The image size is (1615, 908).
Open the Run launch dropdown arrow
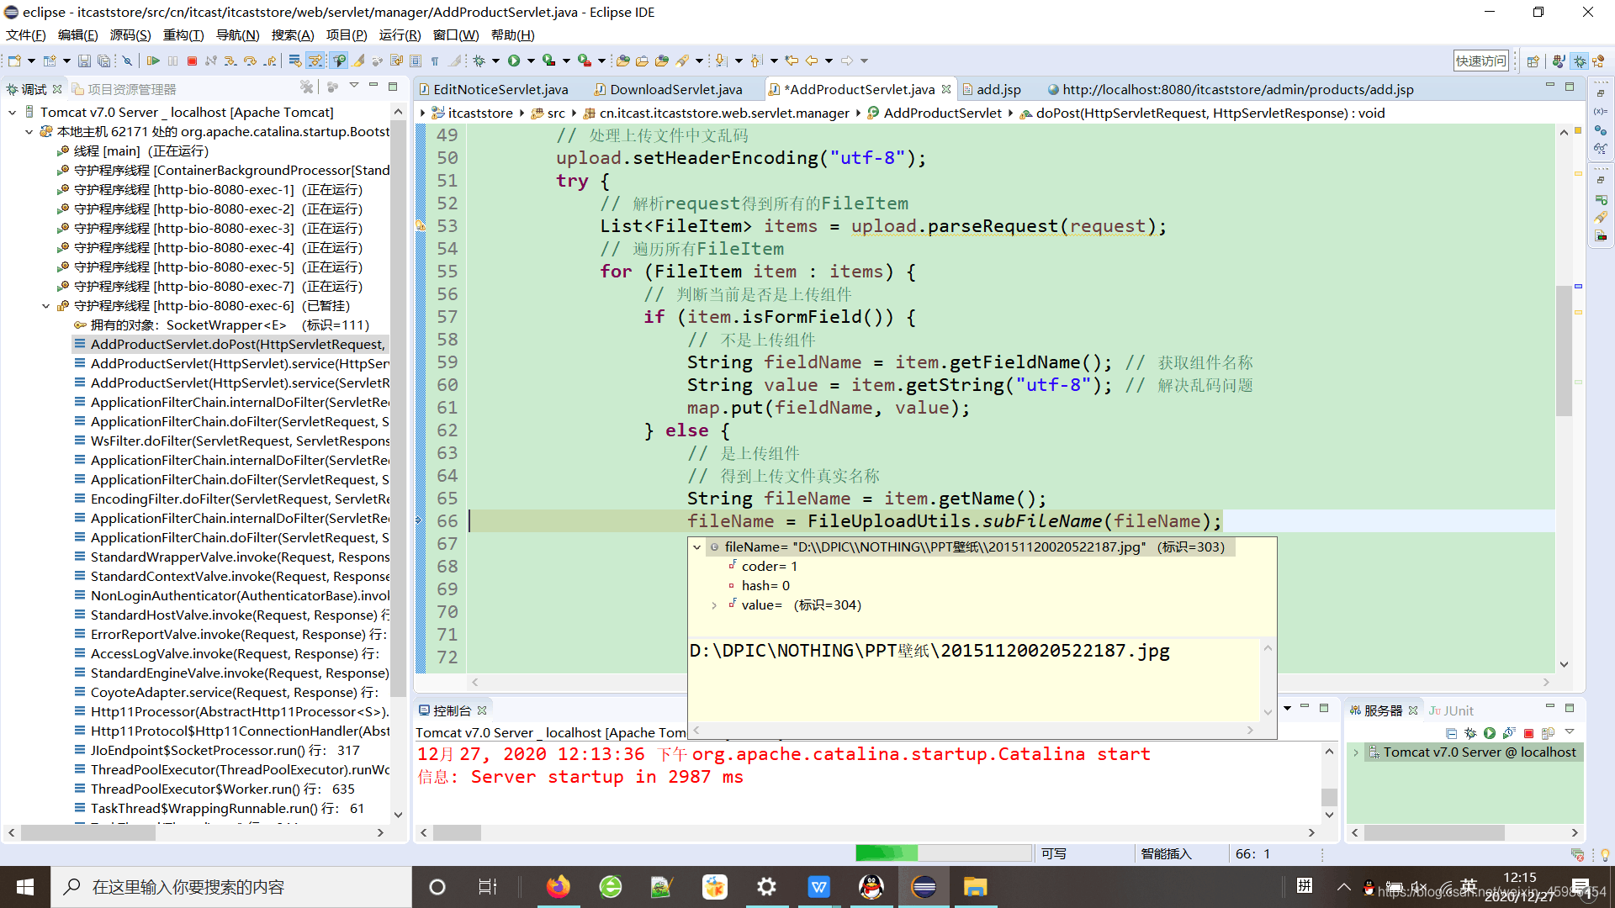point(531,61)
